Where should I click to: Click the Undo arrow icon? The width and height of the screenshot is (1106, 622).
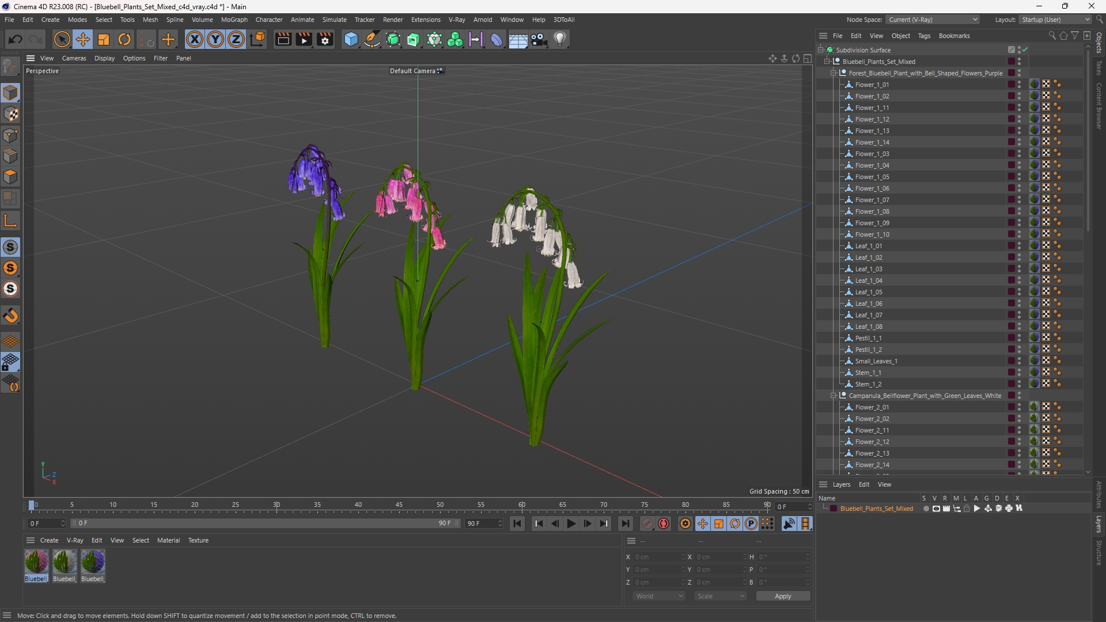16,39
